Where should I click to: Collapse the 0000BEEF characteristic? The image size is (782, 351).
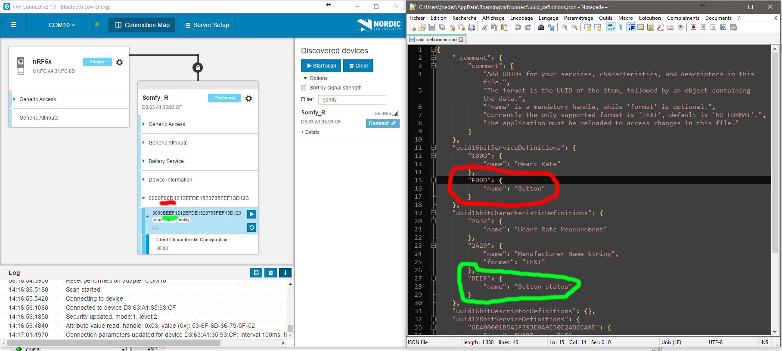(x=147, y=216)
